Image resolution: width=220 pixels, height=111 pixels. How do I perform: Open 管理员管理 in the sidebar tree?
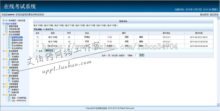click(x=13, y=26)
